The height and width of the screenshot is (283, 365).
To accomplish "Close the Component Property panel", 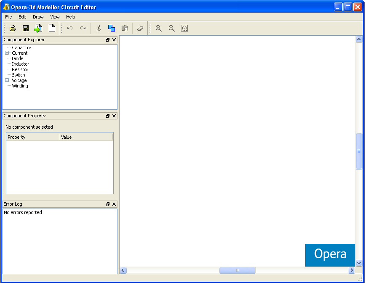I will click(x=114, y=116).
